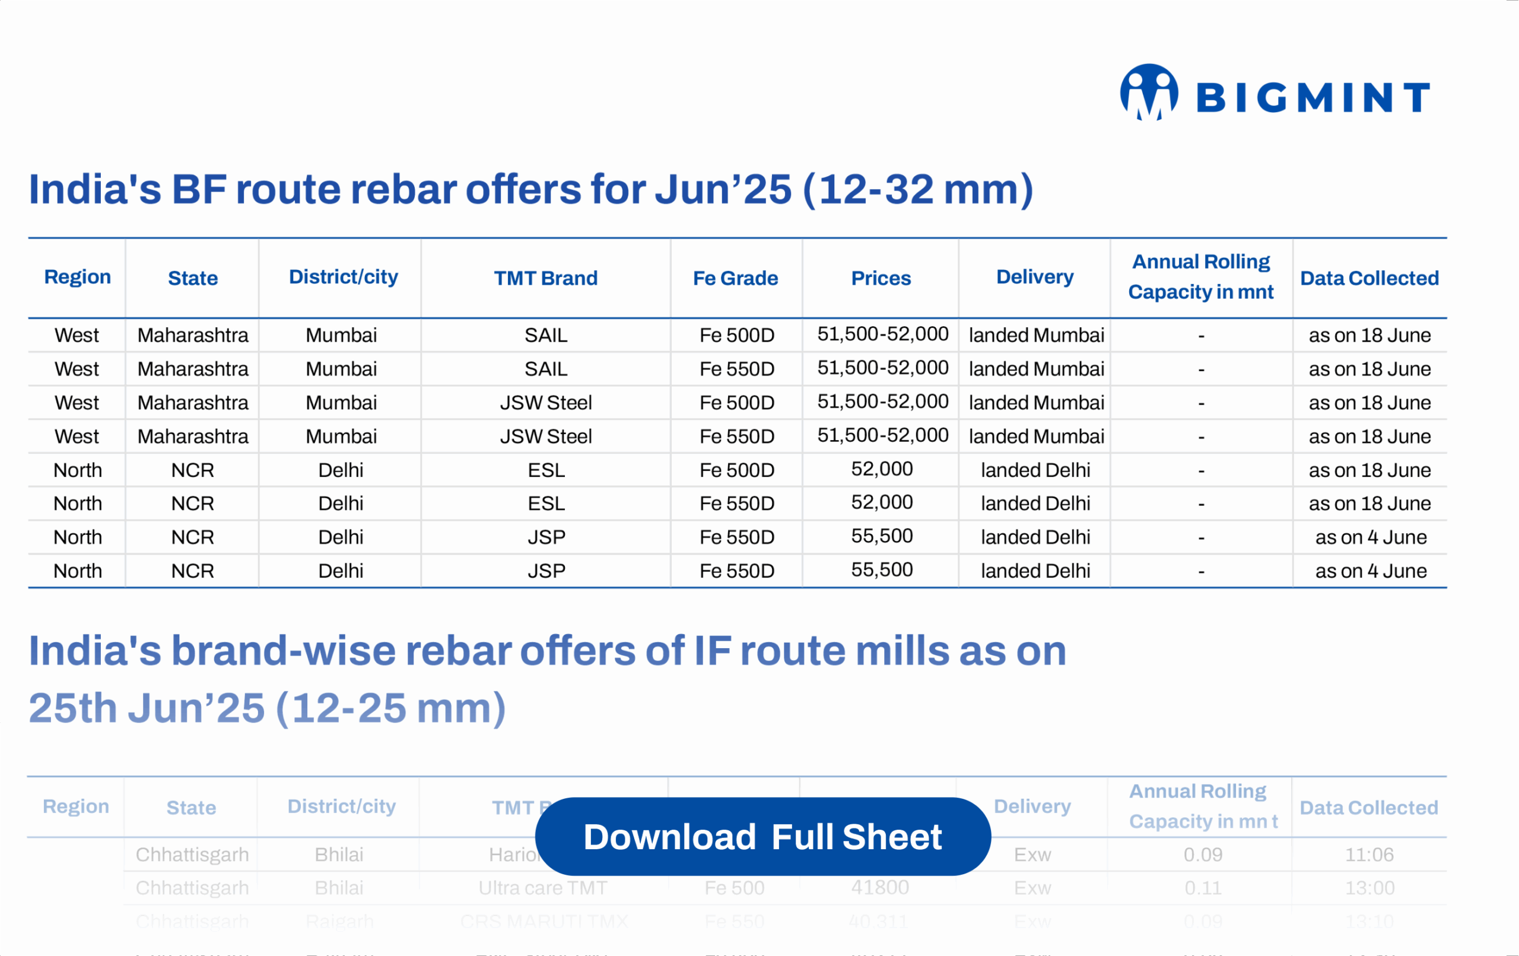Image resolution: width=1519 pixels, height=956 pixels.
Task: Click the BigMint logo icon
Action: (x=1149, y=93)
